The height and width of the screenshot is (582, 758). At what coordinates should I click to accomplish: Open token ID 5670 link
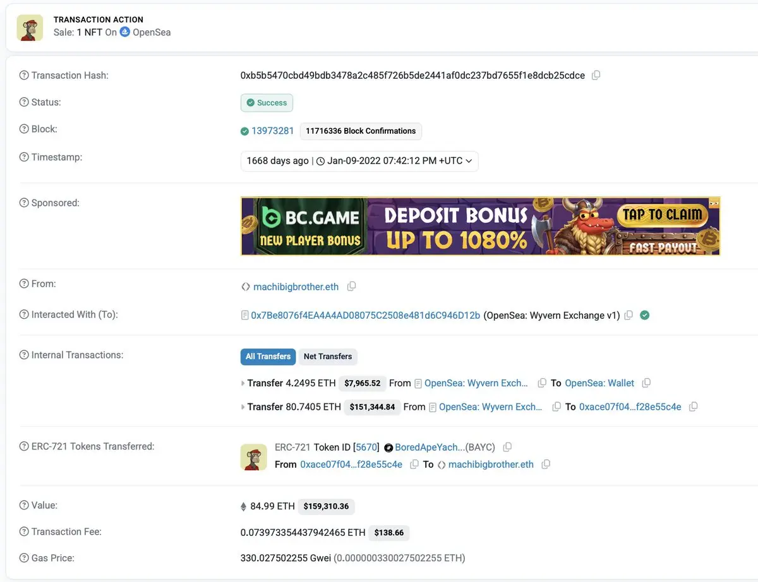pyautogui.click(x=366, y=448)
